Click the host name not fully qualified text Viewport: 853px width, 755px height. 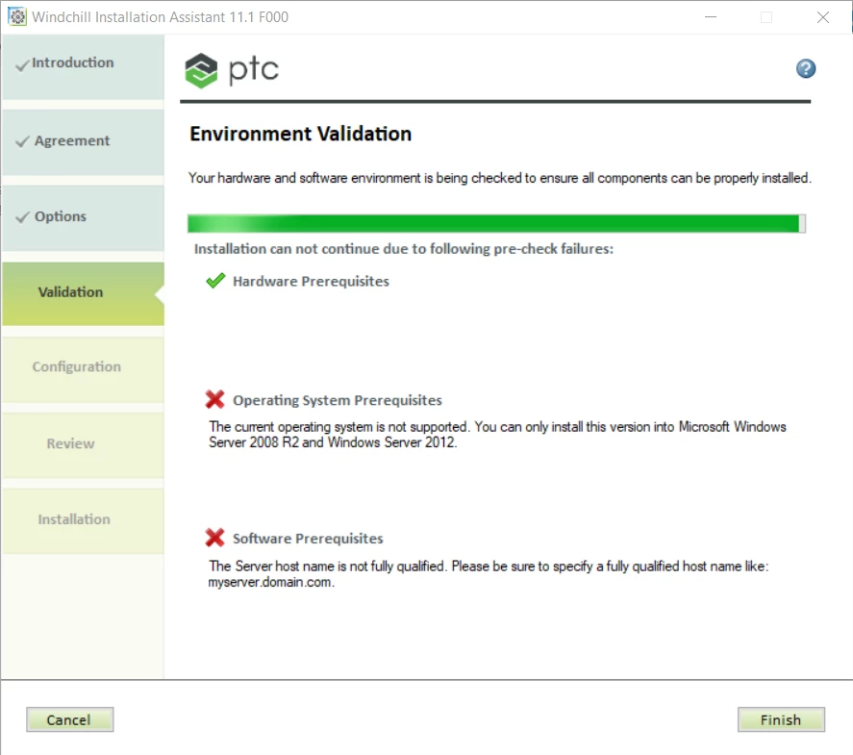coord(488,574)
